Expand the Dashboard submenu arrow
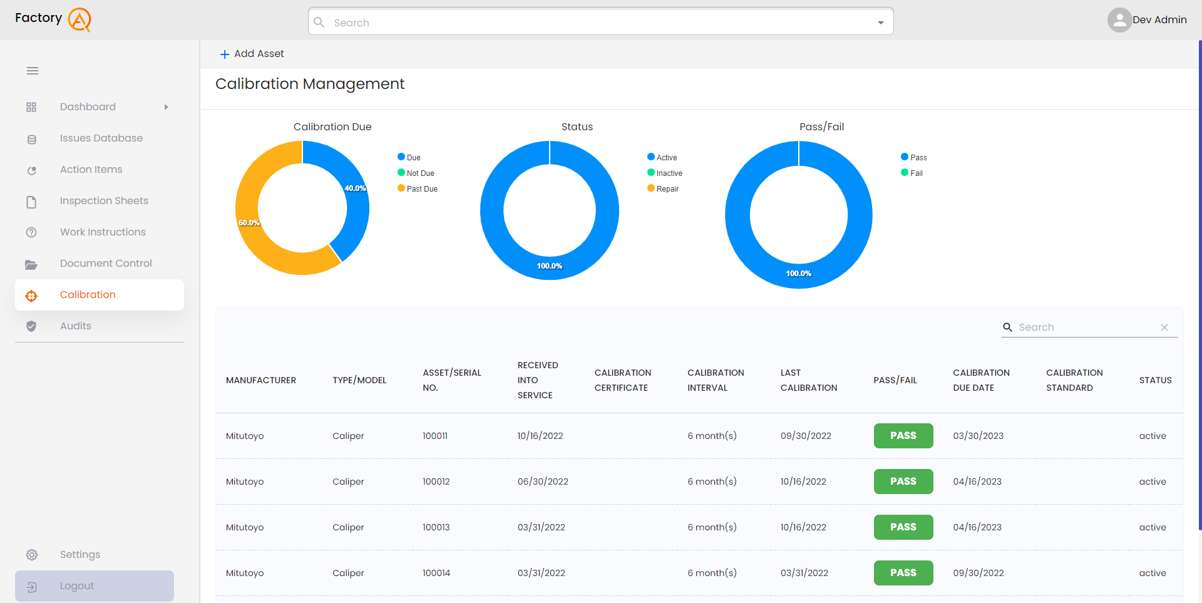Viewport: 1202px width, 603px height. [166, 107]
